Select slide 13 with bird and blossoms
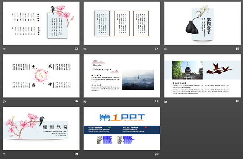243x159 pixels. tap(41, 23)
